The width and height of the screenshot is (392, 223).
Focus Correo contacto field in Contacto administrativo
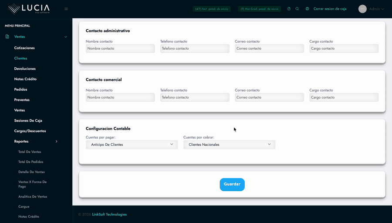pyautogui.click(x=269, y=48)
